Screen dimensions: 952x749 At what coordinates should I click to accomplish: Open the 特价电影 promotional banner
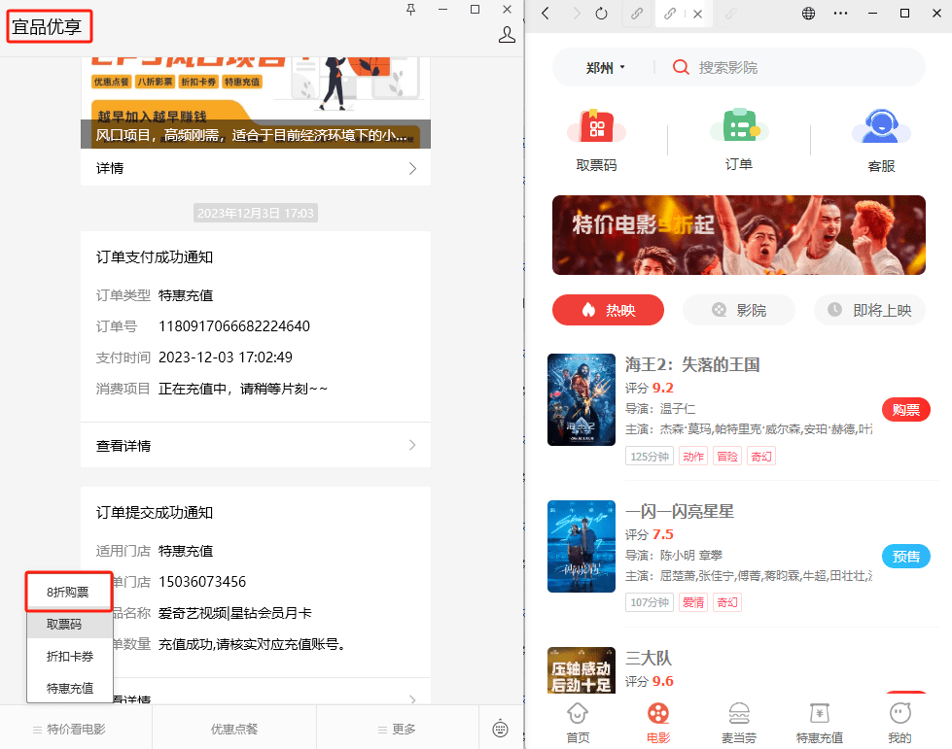point(738,235)
